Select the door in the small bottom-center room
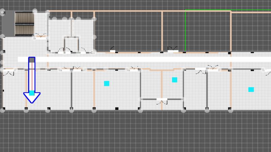 [162, 101]
